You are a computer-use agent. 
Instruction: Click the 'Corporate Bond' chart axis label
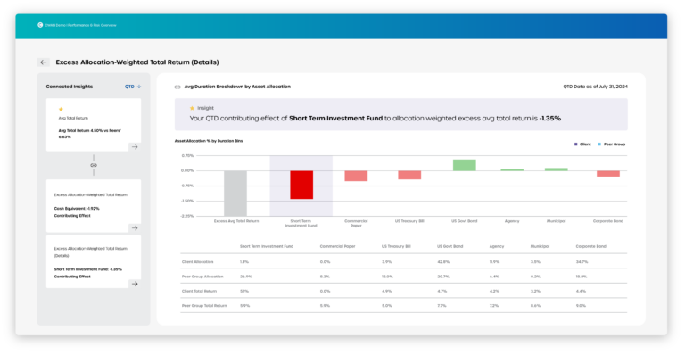[608, 221]
